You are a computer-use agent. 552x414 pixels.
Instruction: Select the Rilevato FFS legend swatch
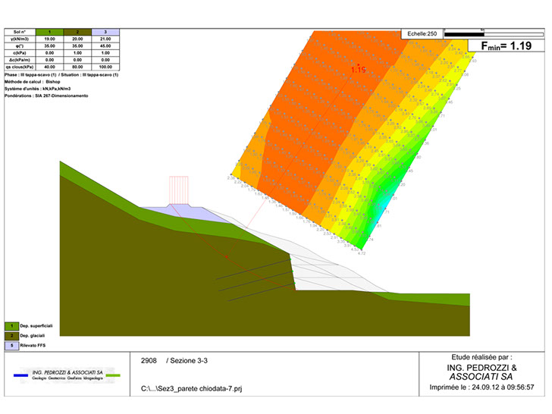[x=11, y=345]
